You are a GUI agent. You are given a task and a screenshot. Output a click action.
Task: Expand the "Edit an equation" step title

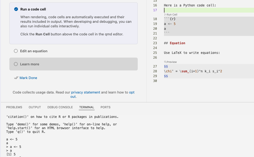[34, 51]
